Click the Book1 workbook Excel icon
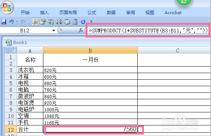Screen dimensions: 211x136 [x=8, y=43]
